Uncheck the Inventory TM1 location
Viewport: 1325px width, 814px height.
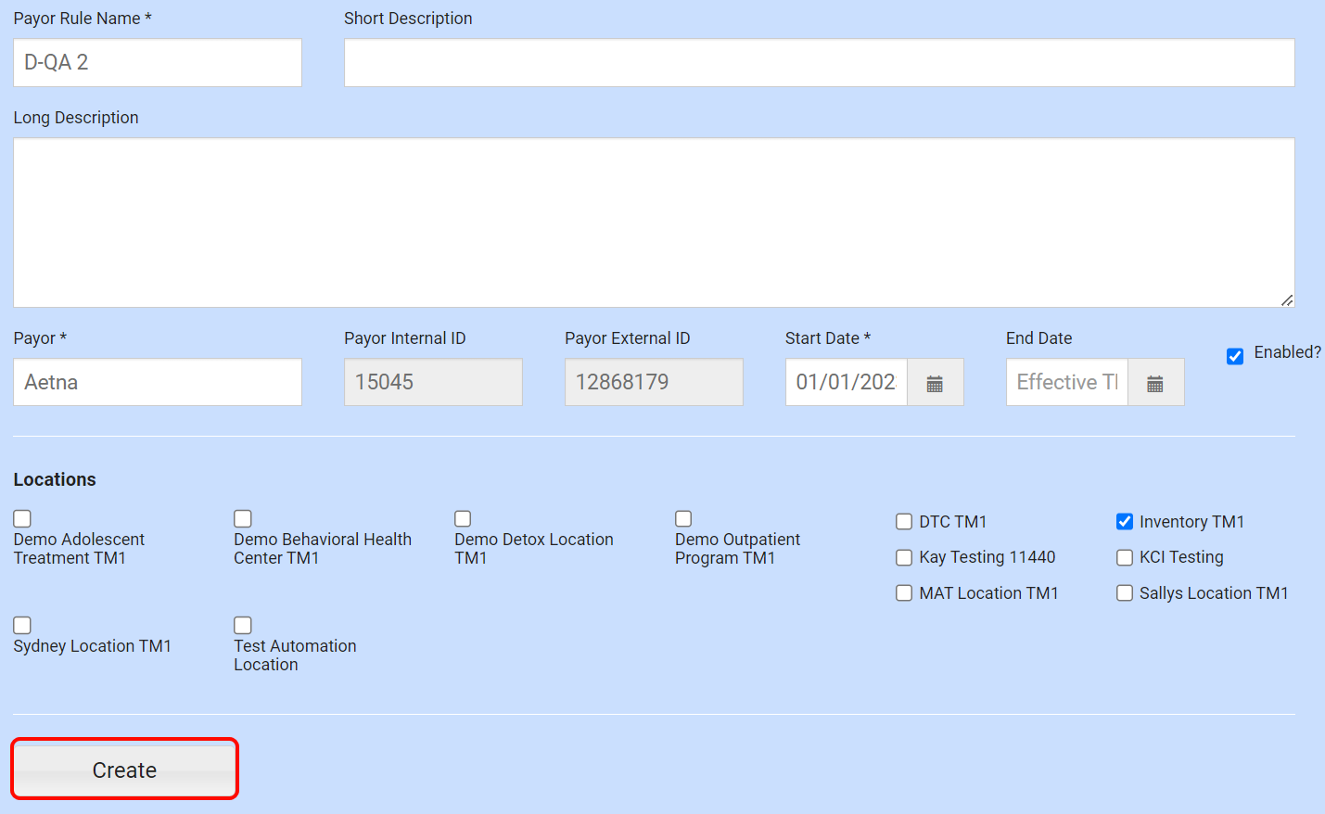pos(1124,521)
